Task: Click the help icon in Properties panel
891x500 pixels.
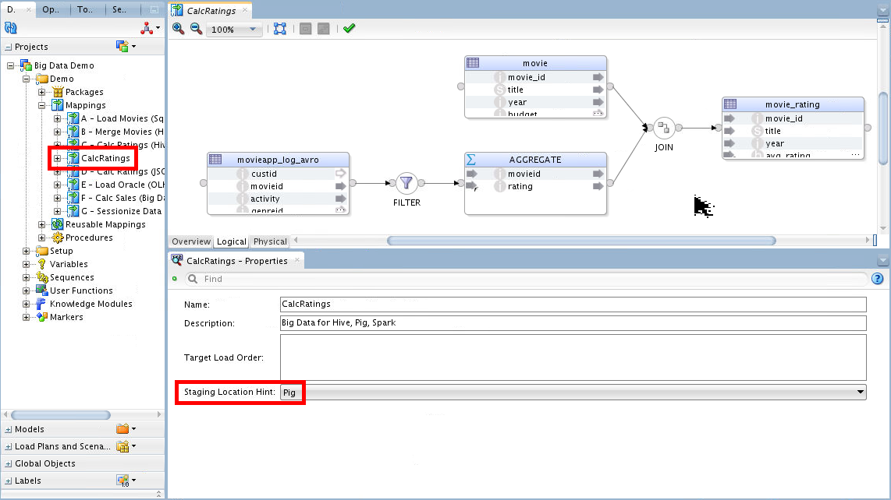Action: coord(878,279)
